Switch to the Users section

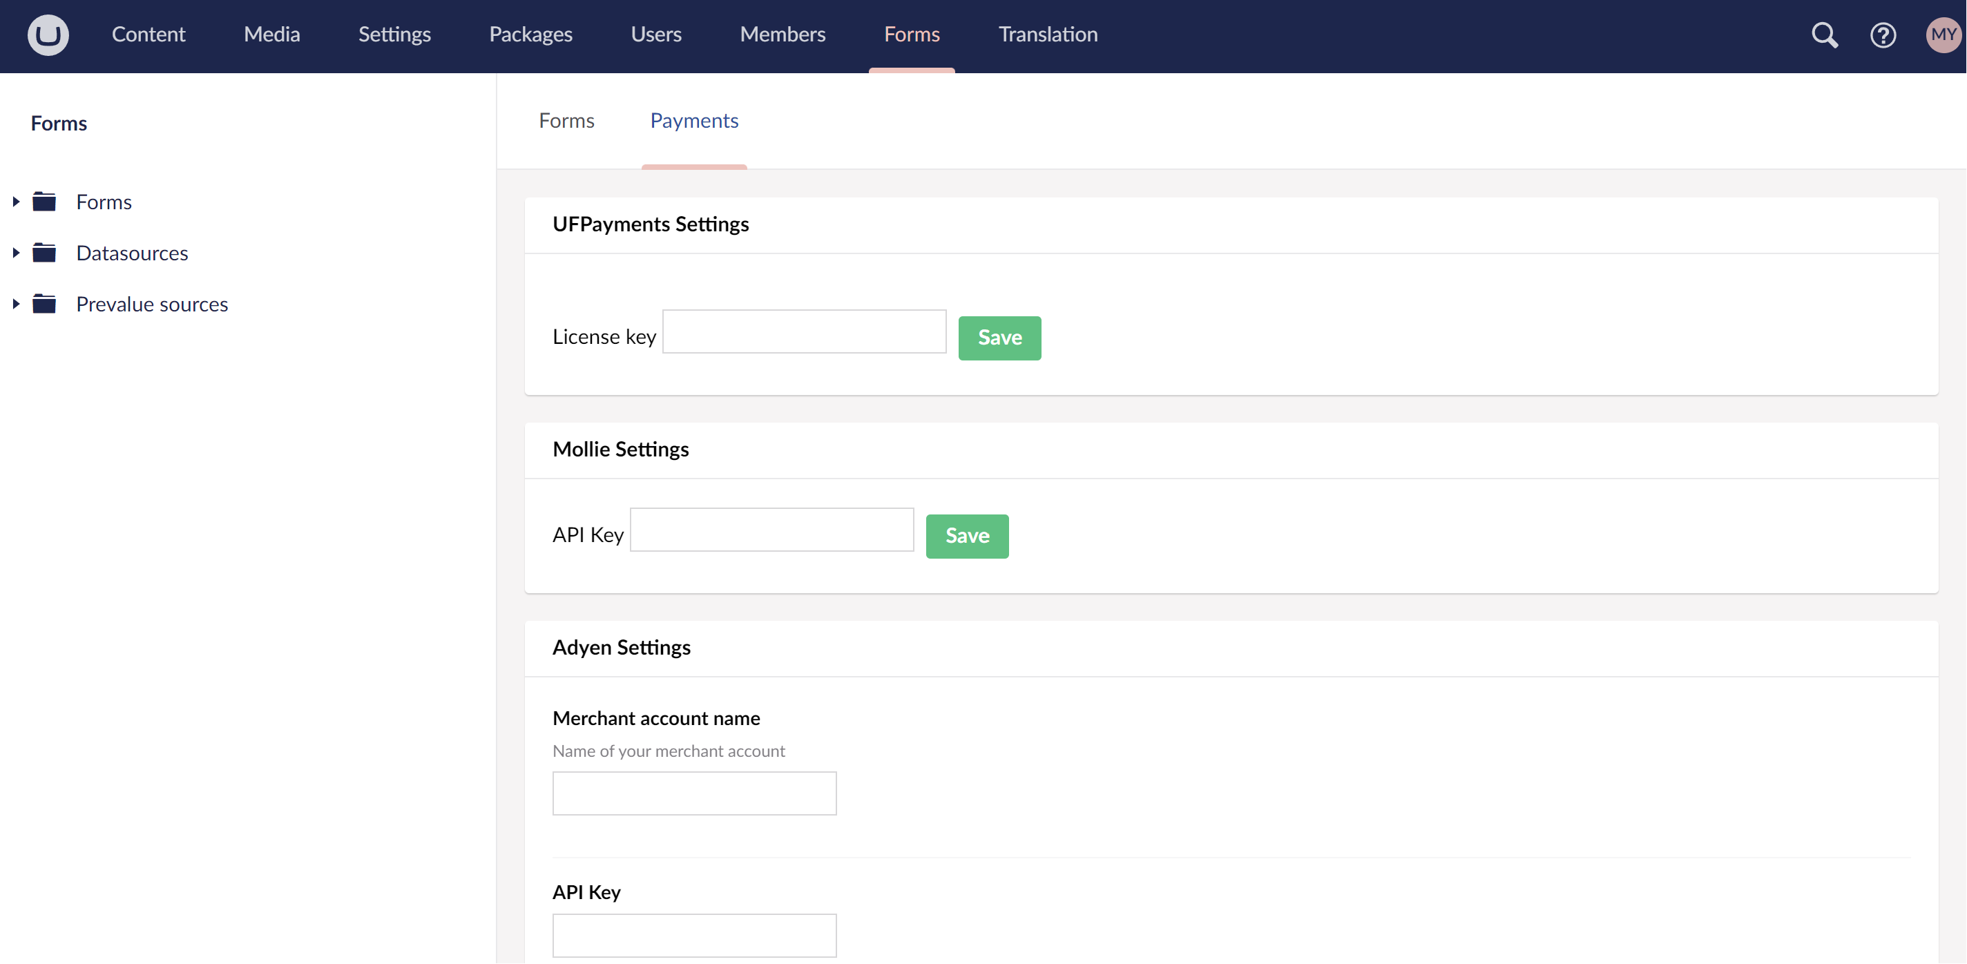(656, 35)
